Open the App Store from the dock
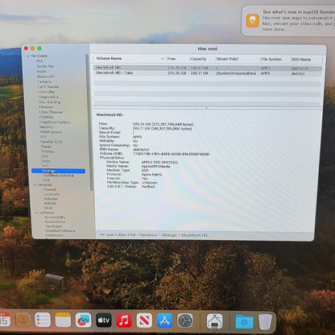335x335 pixels. (x=164, y=321)
